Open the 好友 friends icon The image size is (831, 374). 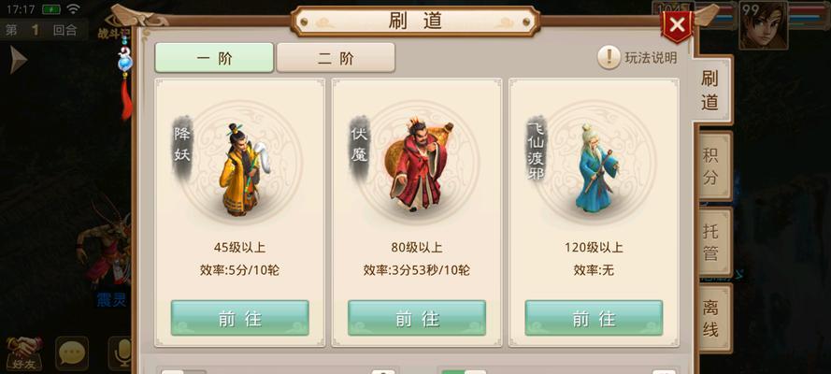click(24, 353)
